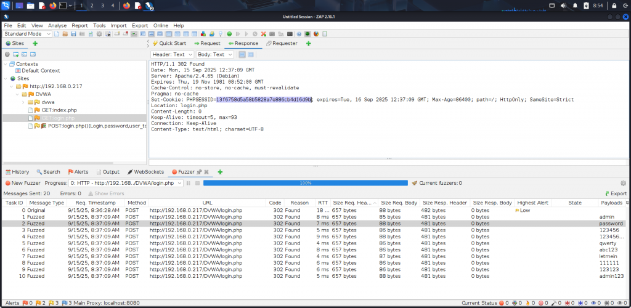631x308 pixels.
Task: Open the Header: Text dropdown
Action: (173, 54)
